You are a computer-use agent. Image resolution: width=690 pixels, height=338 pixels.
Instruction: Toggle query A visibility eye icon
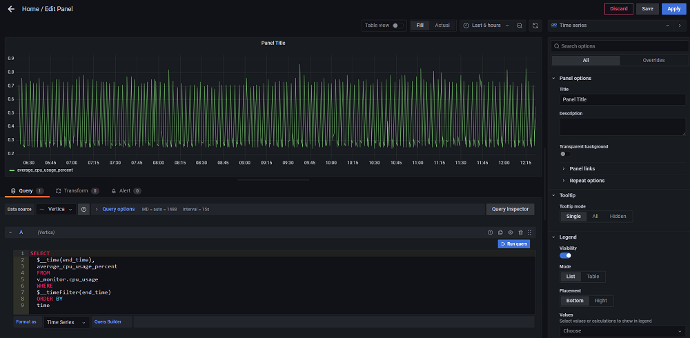click(511, 232)
